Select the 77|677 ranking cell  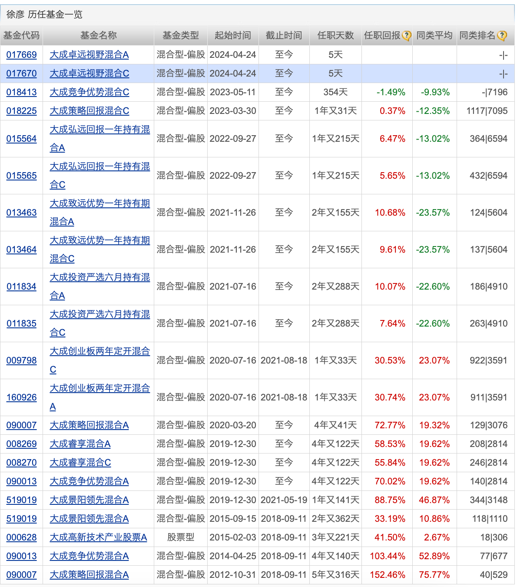pyautogui.click(x=494, y=556)
